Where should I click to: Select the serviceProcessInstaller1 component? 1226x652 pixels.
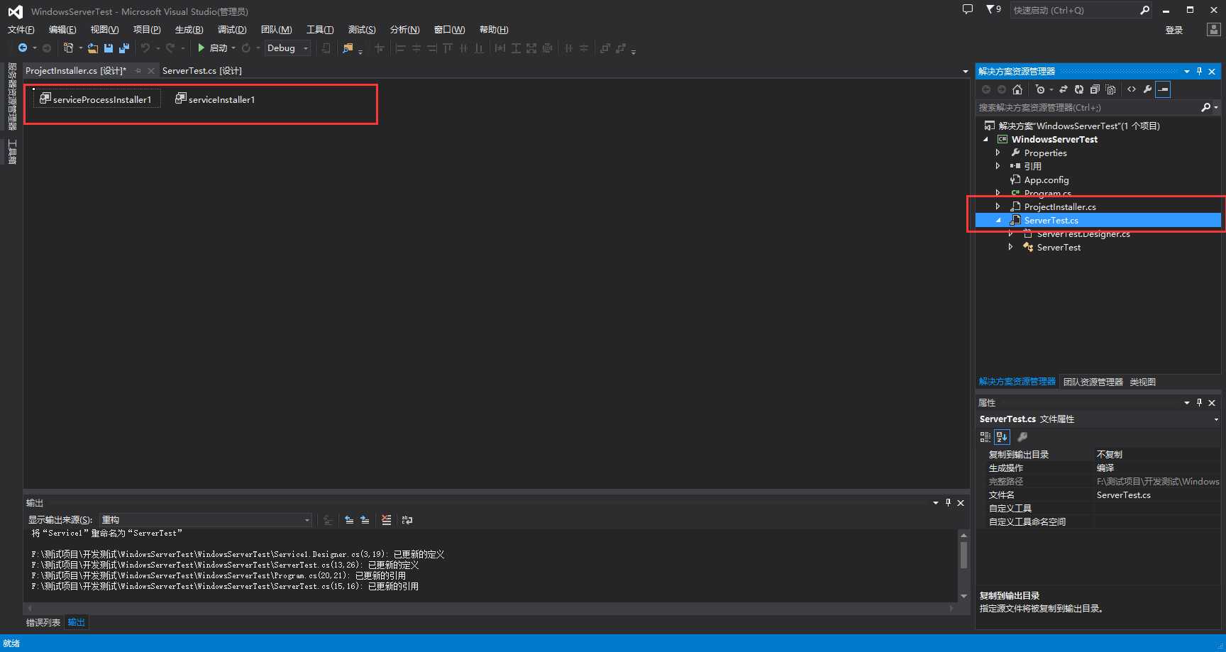point(96,99)
